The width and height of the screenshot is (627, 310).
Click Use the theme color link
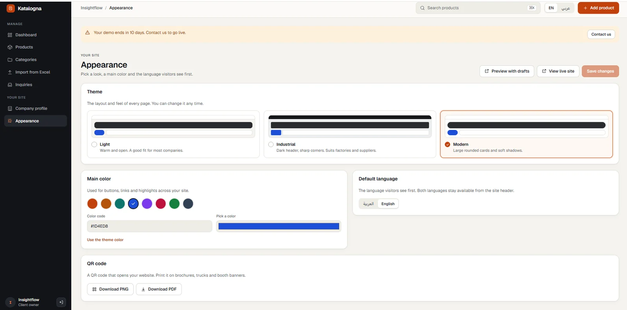click(105, 240)
